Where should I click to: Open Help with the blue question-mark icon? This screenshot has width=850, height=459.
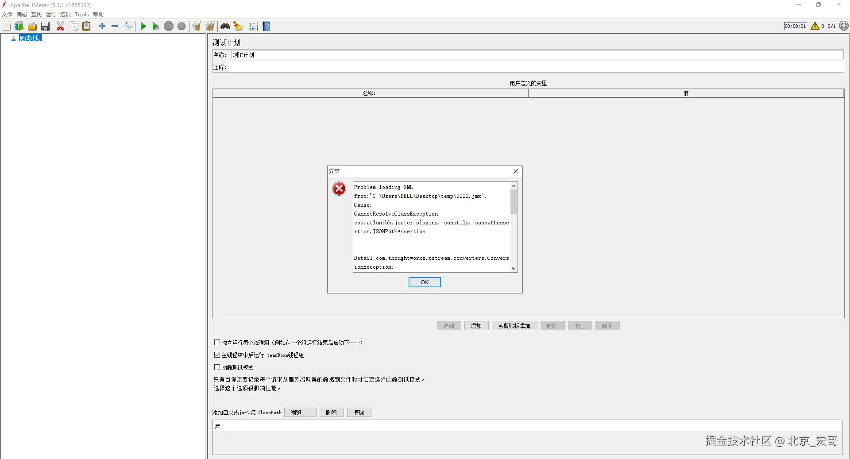267,27
